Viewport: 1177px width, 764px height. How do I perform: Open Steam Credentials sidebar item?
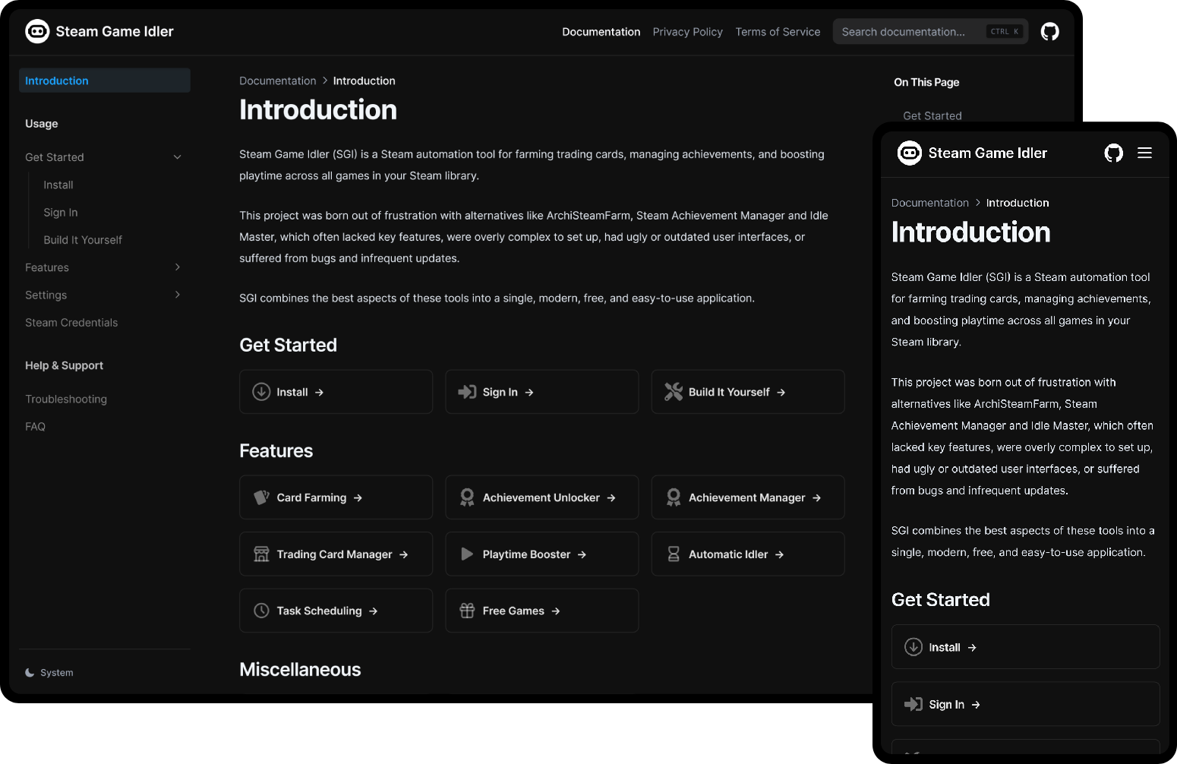71,323
